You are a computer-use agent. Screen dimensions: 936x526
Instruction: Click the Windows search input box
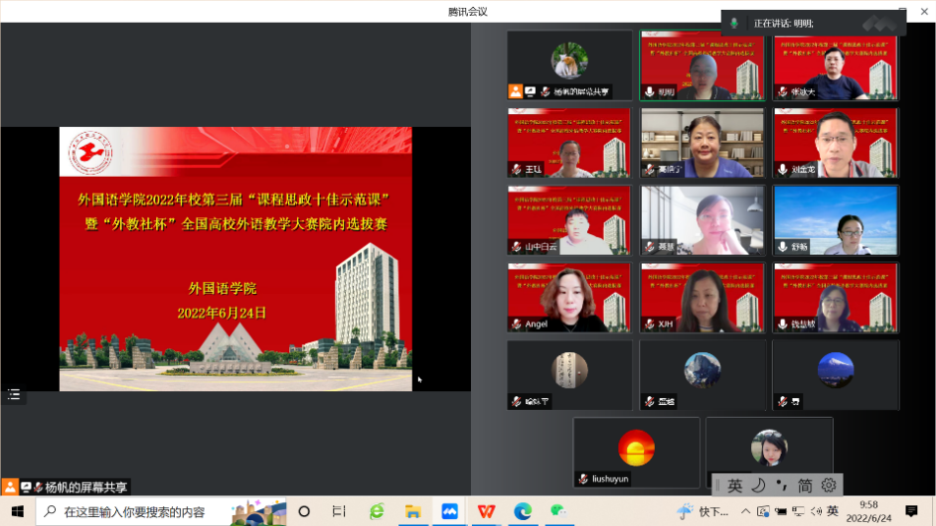pyautogui.click(x=138, y=511)
